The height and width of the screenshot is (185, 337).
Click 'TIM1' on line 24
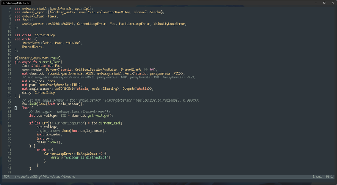75,85
